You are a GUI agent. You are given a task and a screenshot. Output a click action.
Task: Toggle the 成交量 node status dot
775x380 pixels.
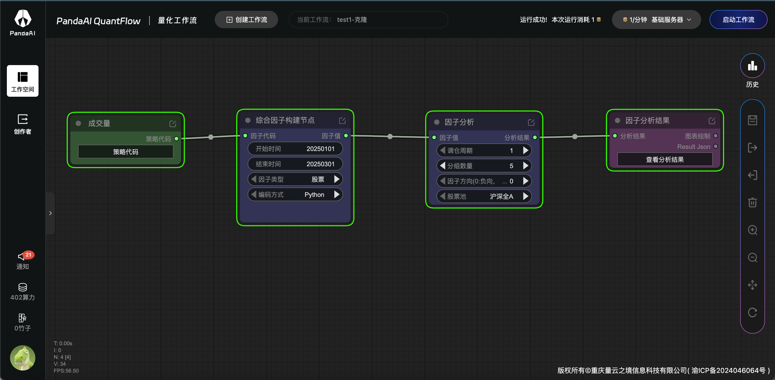78,123
